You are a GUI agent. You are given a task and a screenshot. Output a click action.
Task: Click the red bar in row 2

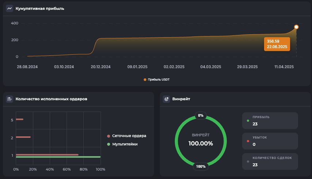tap(23, 137)
